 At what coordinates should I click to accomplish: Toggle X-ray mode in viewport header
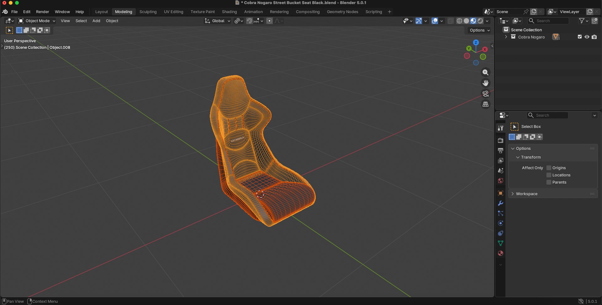tap(451, 21)
